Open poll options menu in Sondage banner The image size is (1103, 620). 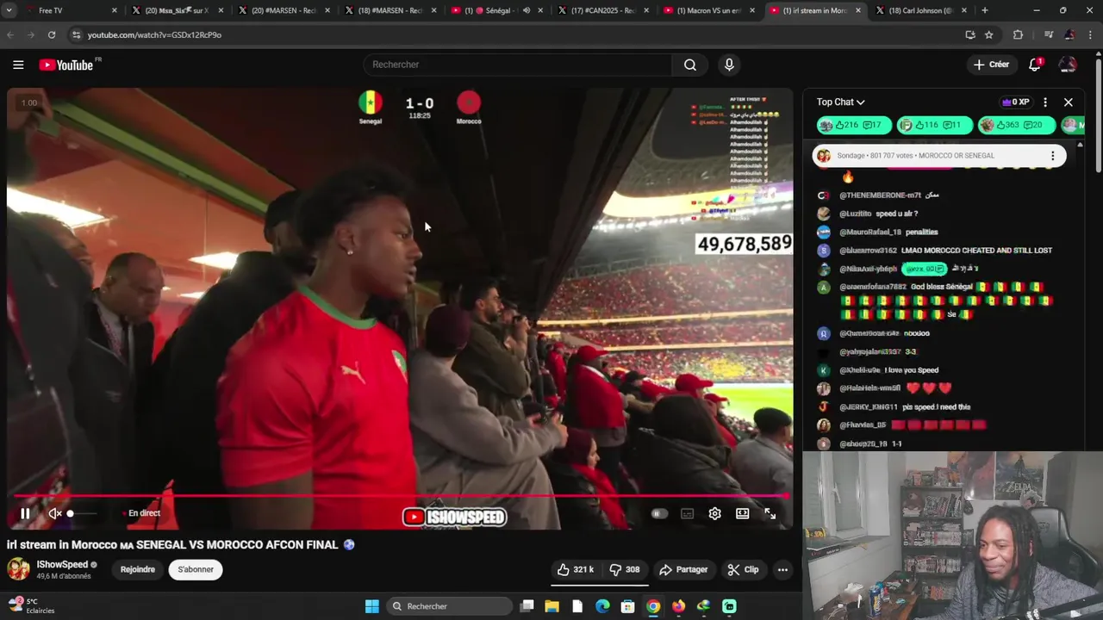click(1052, 156)
